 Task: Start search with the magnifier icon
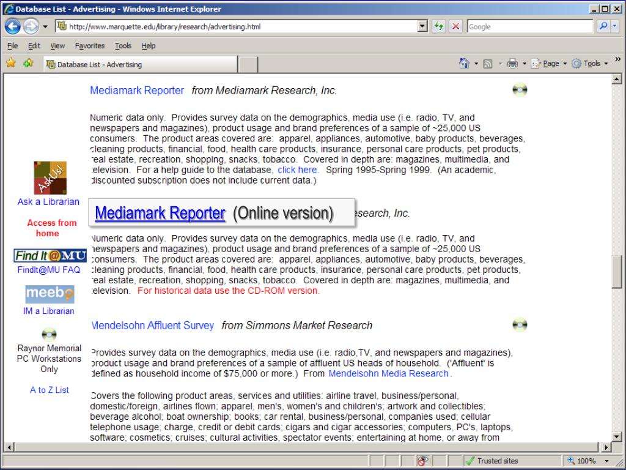pos(603,26)
